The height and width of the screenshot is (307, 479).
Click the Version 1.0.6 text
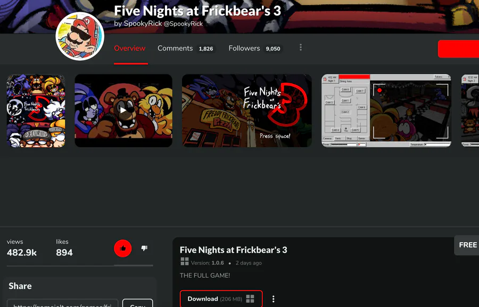point(208,263)
